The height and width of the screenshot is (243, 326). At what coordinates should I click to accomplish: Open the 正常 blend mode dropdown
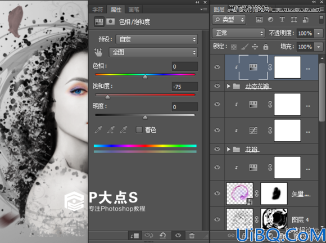coord(238,33)
